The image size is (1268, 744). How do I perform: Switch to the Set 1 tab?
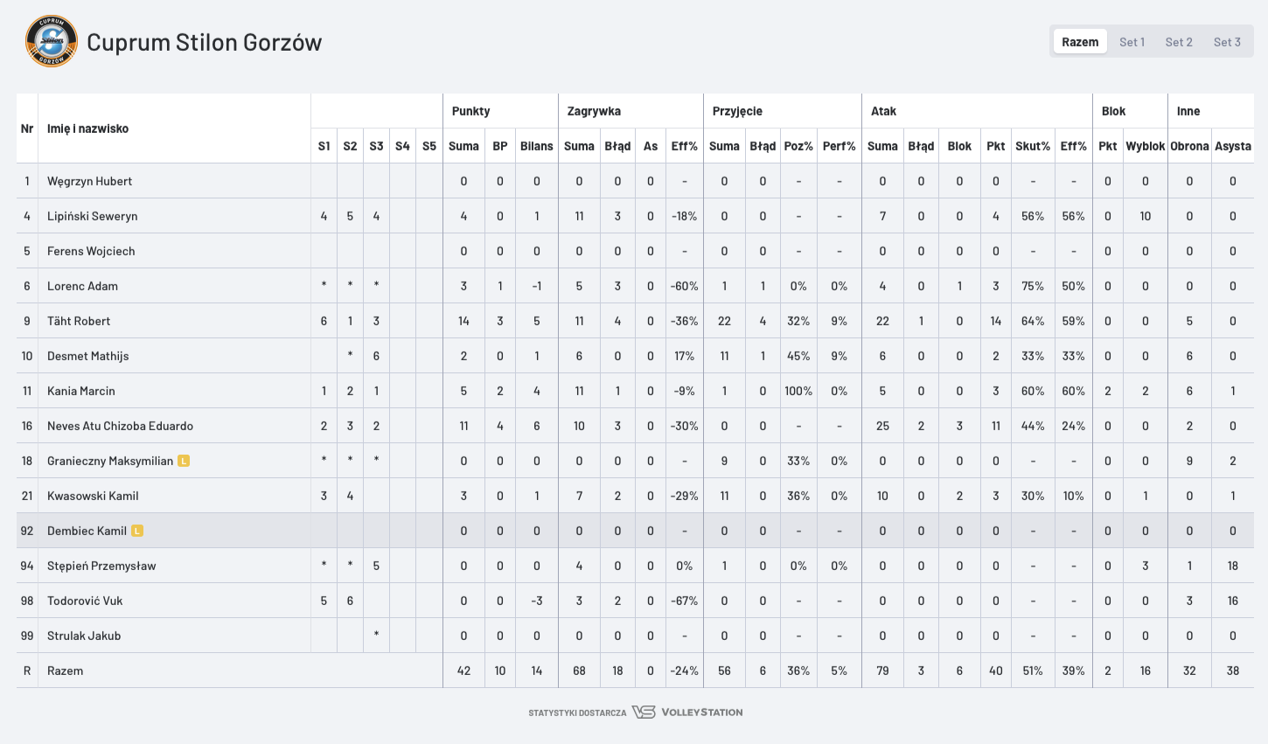[1132, 42]
